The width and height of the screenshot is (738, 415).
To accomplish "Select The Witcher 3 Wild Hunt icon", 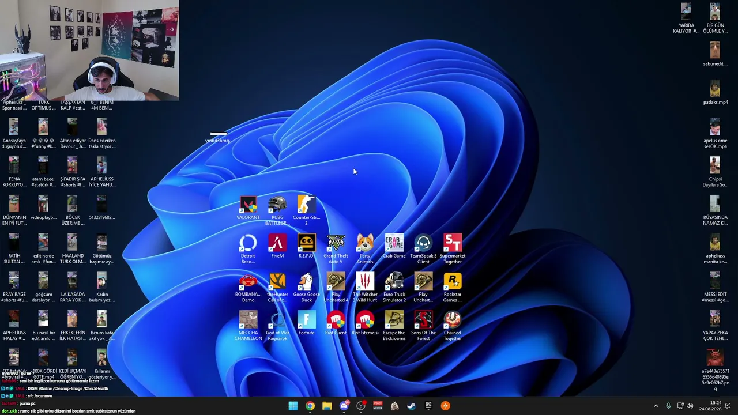I will (365, 288).
